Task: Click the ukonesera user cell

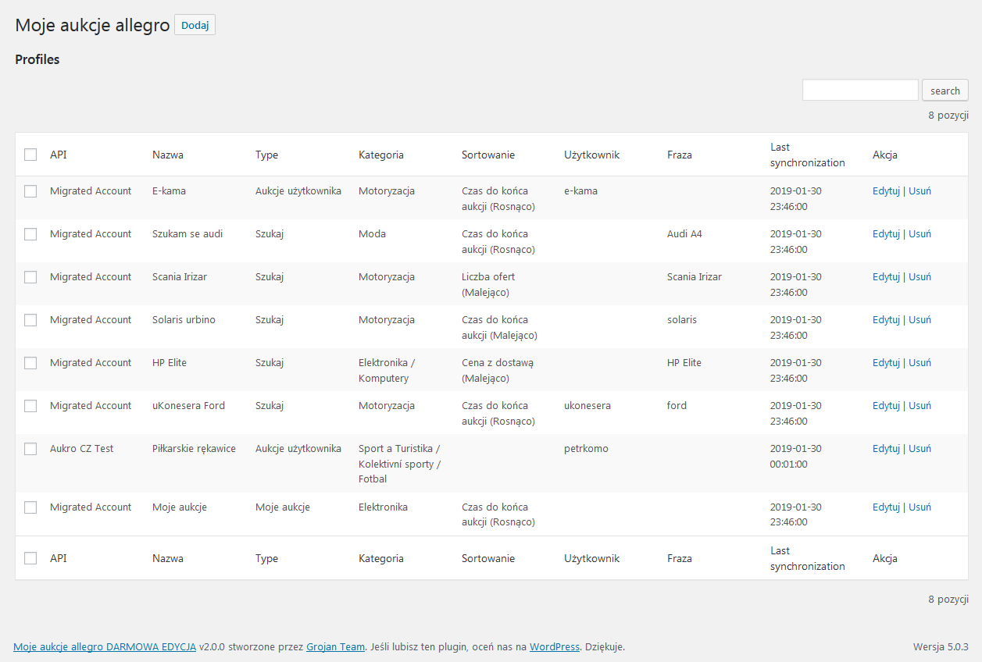Action: 587,406
